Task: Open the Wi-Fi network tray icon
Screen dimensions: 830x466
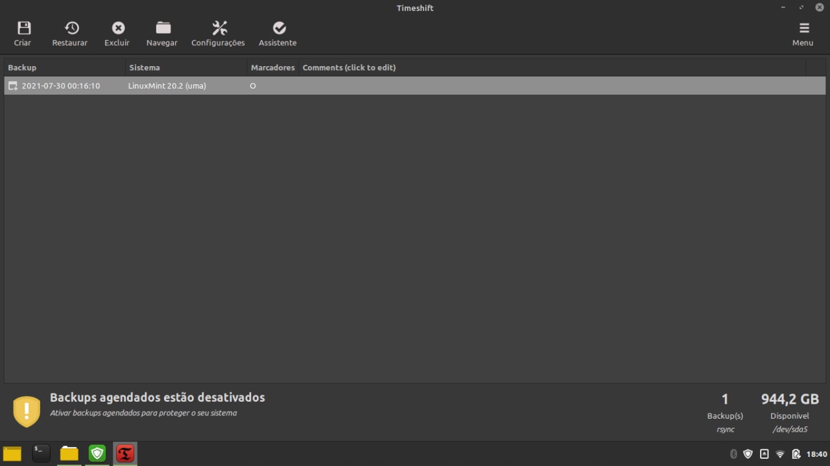Action: point(780,454)
